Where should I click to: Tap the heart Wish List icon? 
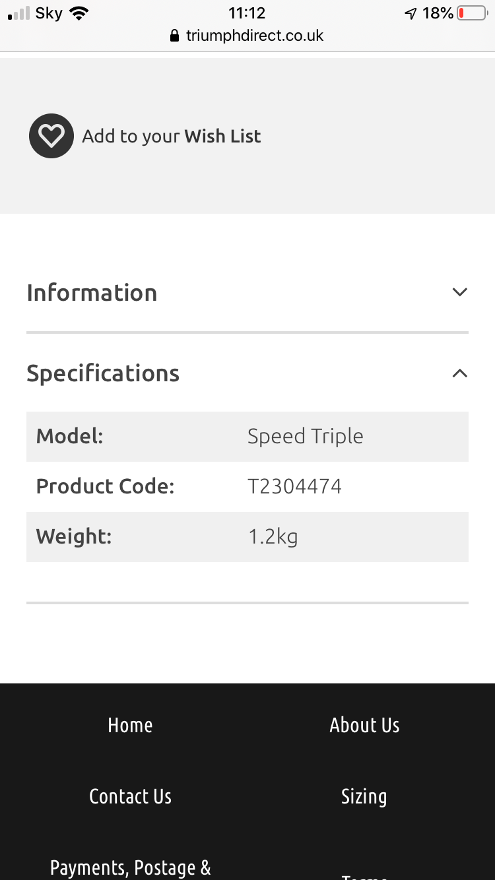(51, 136)
